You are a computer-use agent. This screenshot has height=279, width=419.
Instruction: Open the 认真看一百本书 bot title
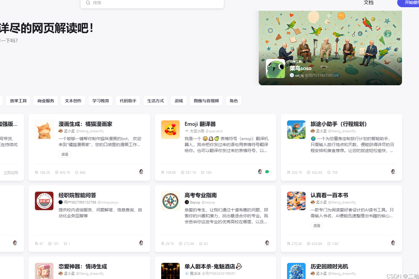click(x=329, y=196)
